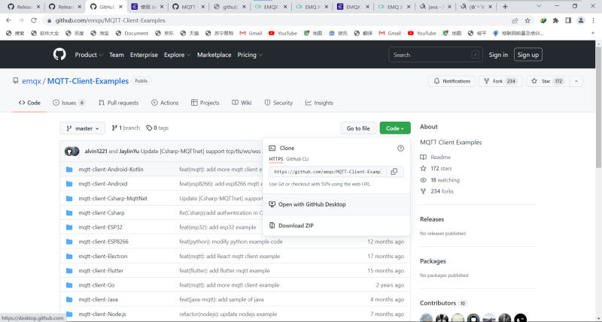
Task: Open Marketplace in the top navigation
Action: tap(214, 55)
